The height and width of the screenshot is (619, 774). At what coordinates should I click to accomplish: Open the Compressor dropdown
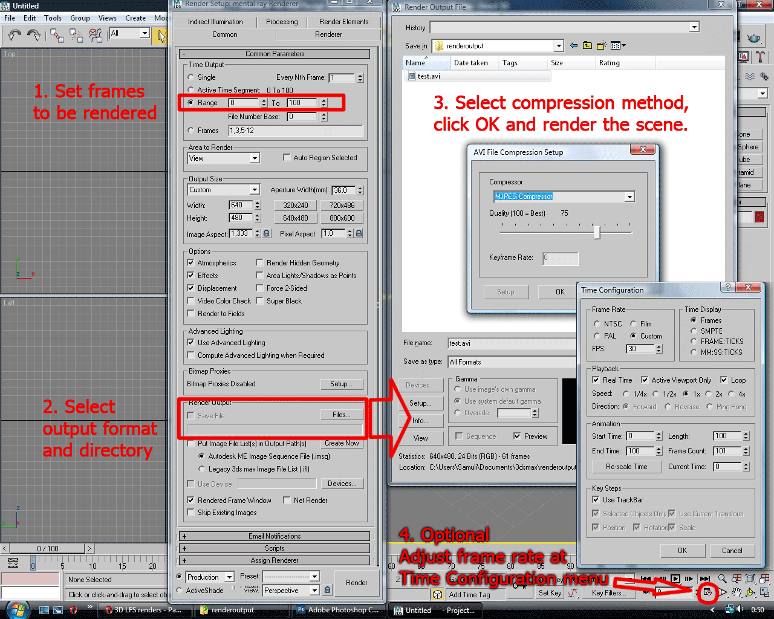[x=629, y=196]
